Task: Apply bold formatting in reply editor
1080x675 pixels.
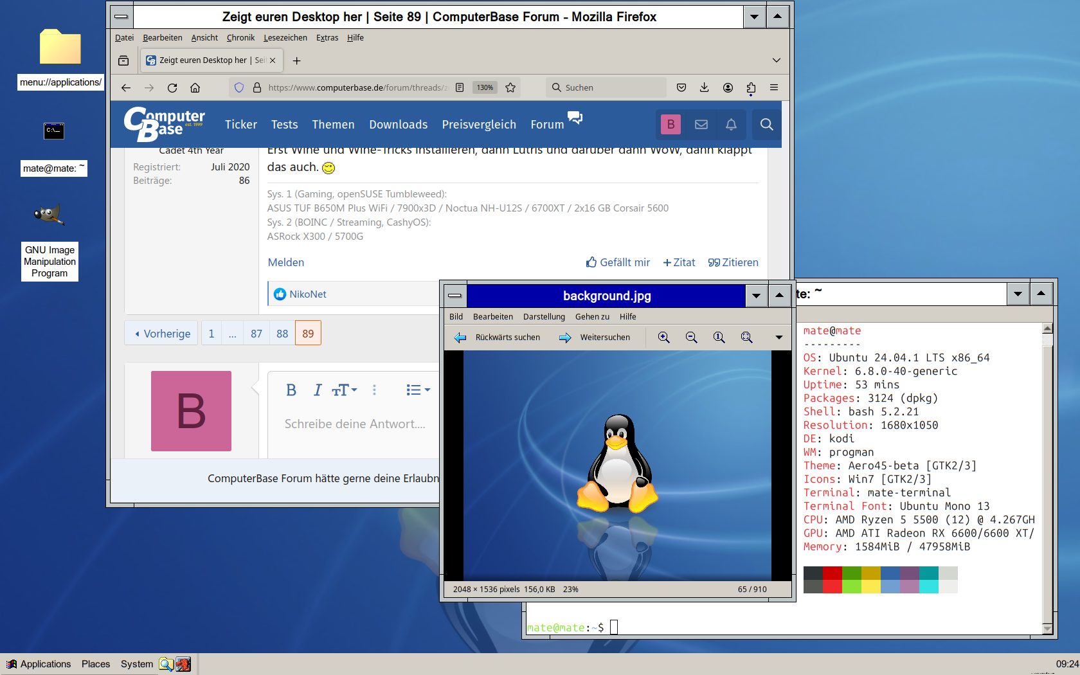Action: coord(291,390)
